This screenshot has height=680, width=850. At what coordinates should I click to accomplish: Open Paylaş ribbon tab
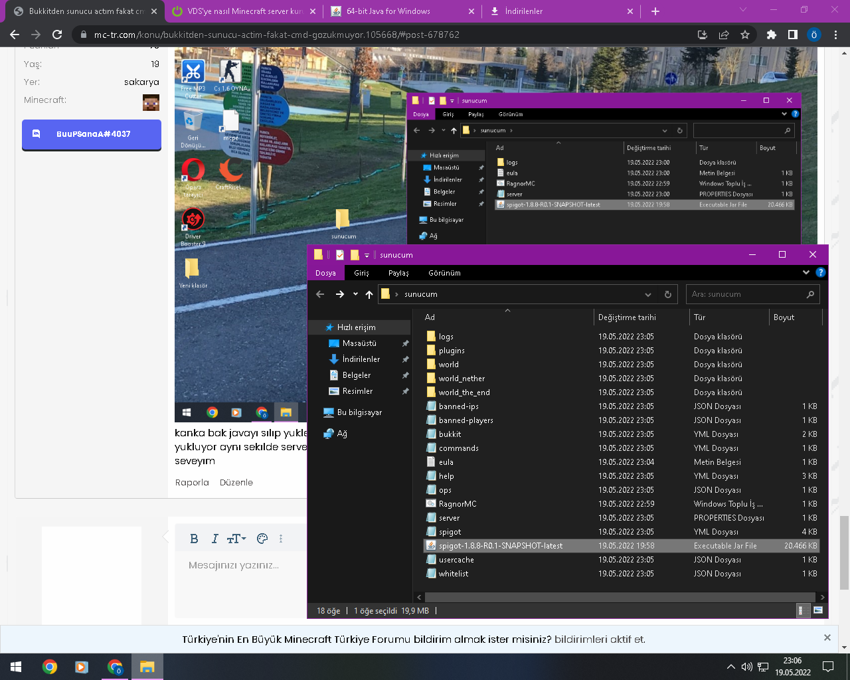(398, 273)
